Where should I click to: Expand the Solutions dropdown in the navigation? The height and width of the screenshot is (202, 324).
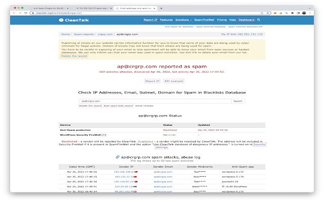point(183,20)
